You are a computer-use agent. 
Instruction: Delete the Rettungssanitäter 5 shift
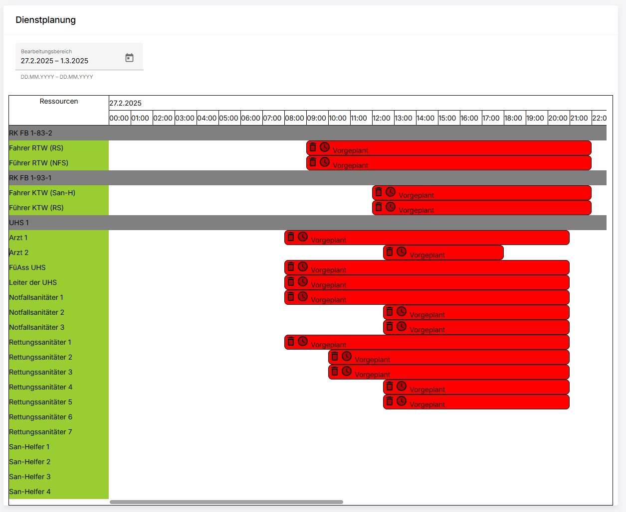(390, 401)
